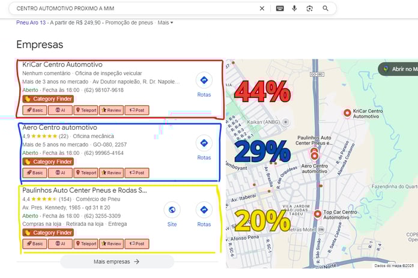Click Aero Centro phone (62) 99965-4164
Viewport: 418px width, 278px height.
coord(104,153)
